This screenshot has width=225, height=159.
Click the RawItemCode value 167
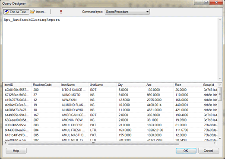pyautogui.click(x=45, y=115)
